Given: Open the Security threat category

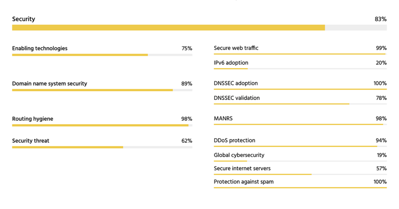Looking at the screenshot, I should coord(31,141).
